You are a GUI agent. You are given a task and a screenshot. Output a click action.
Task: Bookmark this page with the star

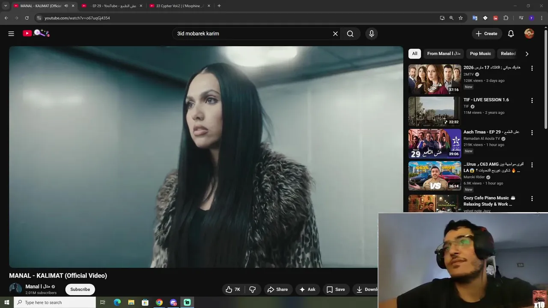click(x=461, y=18)
